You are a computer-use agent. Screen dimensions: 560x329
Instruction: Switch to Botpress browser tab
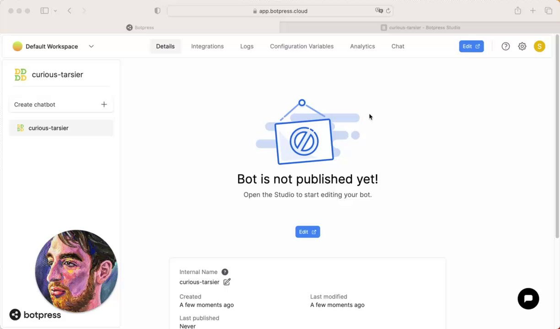click(x=140, y=27)
